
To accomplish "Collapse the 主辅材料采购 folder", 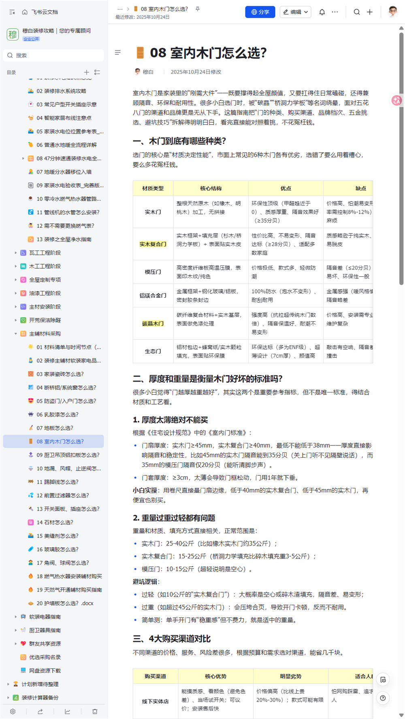I will [x=16, y=334].
